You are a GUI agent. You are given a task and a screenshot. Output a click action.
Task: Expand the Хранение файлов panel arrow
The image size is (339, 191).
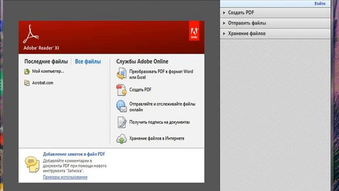(224, 33)
